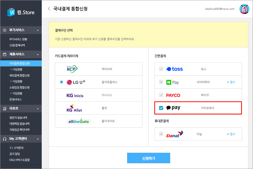The height and width of the screenshot is (169, 253).
Task: Click the 다날 label
Action: point(199,134)
